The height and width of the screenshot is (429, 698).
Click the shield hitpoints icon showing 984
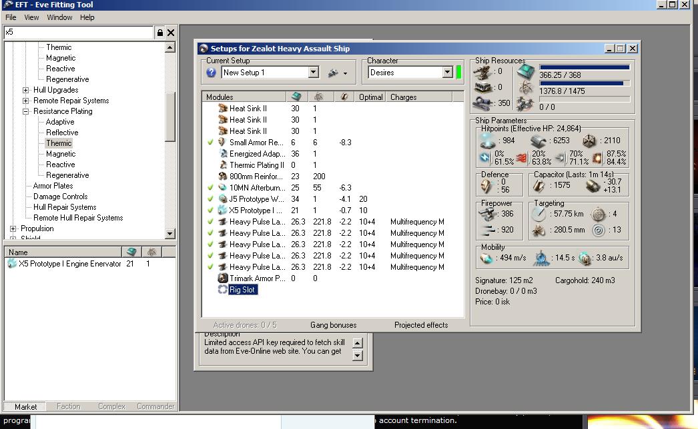pyautogui.click(x=488, y=141)
